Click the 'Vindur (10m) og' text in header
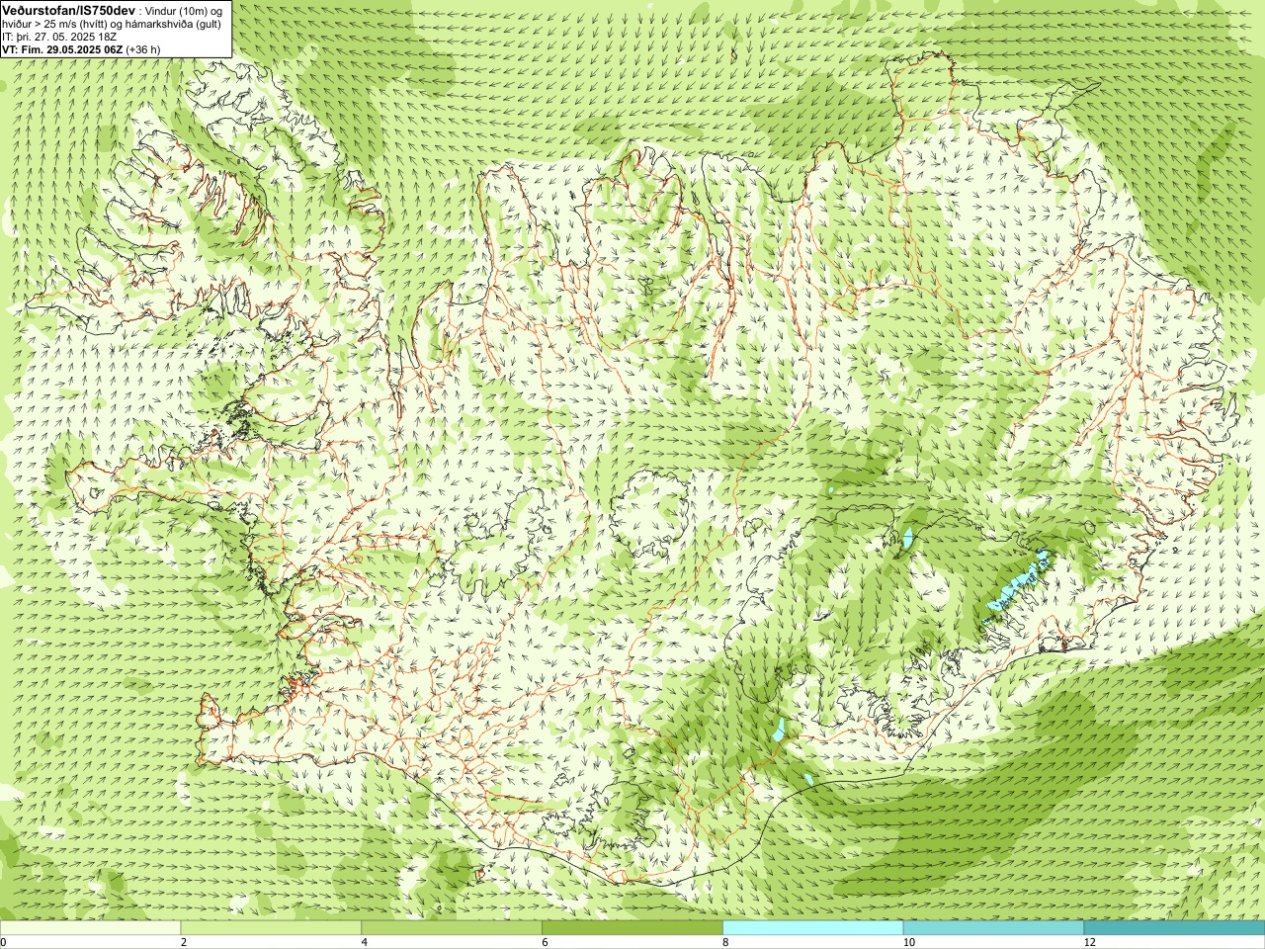 click(184, 10)
